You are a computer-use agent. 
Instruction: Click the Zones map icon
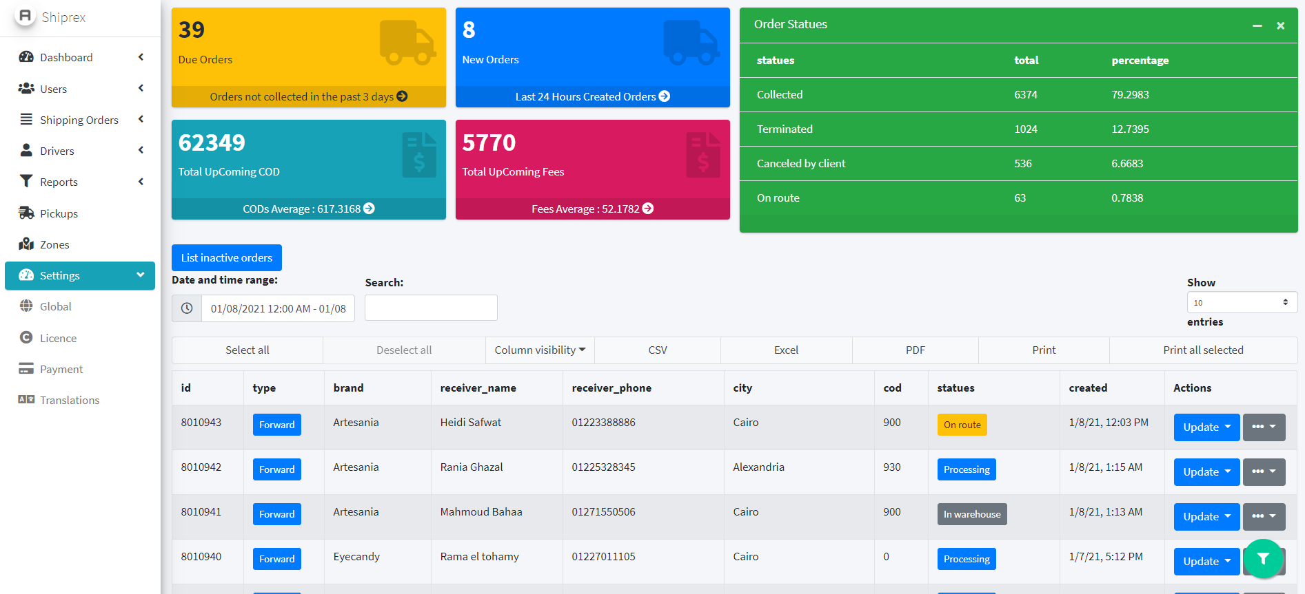pyautogui.click(x=26, y=244)
